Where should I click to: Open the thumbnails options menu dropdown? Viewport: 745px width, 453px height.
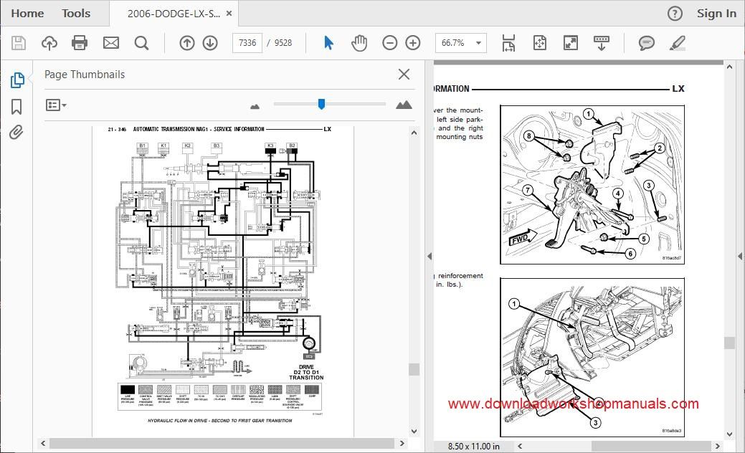click(x=56, y=105)
